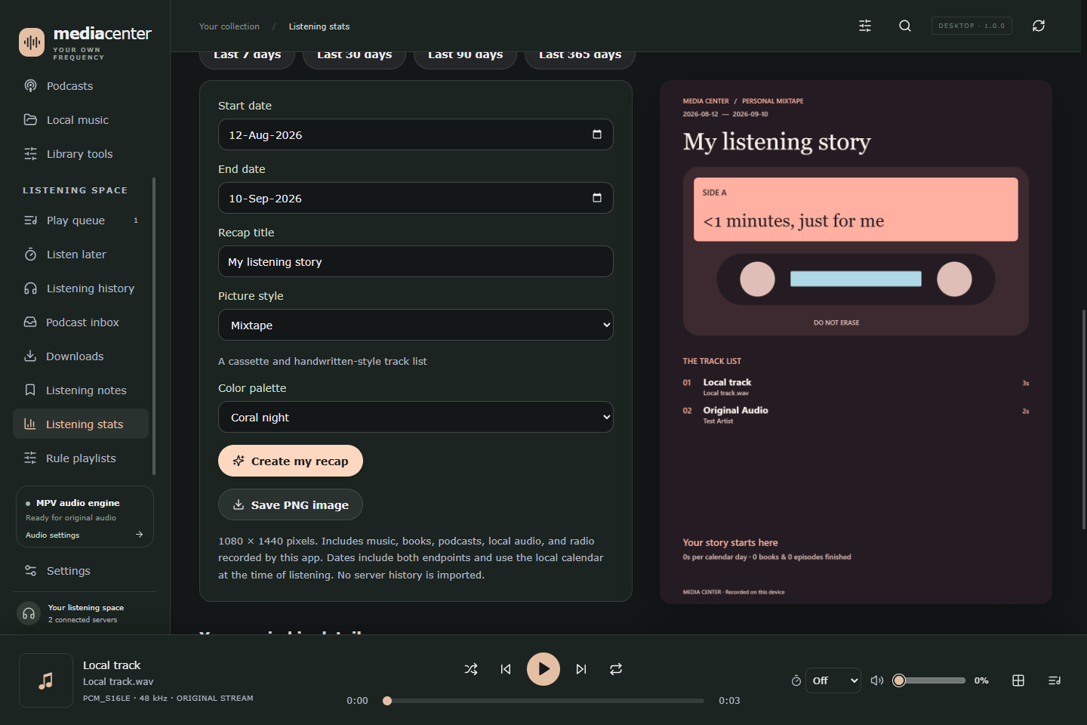Skip to the previous track

pyautogui.click(x=506, y=669)
